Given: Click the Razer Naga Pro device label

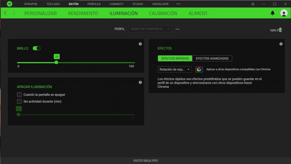Looking at the screenshot, I should (x=146, y=161).
